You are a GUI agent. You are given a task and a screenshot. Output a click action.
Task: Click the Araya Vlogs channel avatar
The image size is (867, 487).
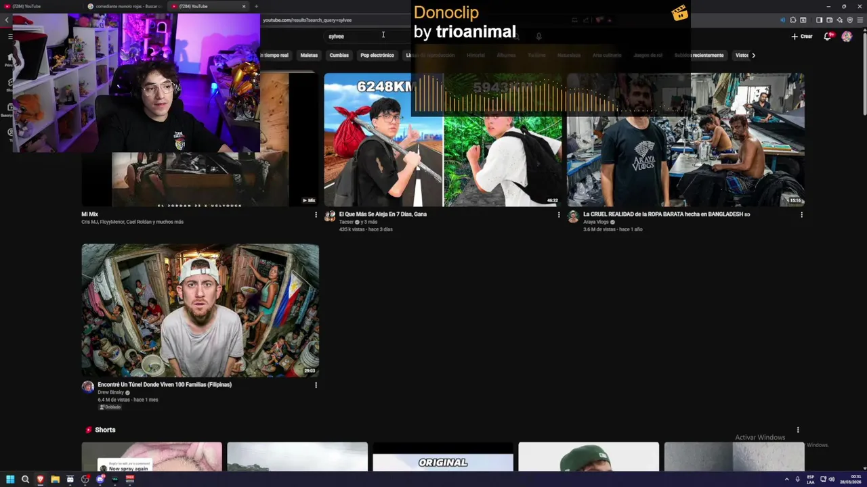tap(573, 216)
